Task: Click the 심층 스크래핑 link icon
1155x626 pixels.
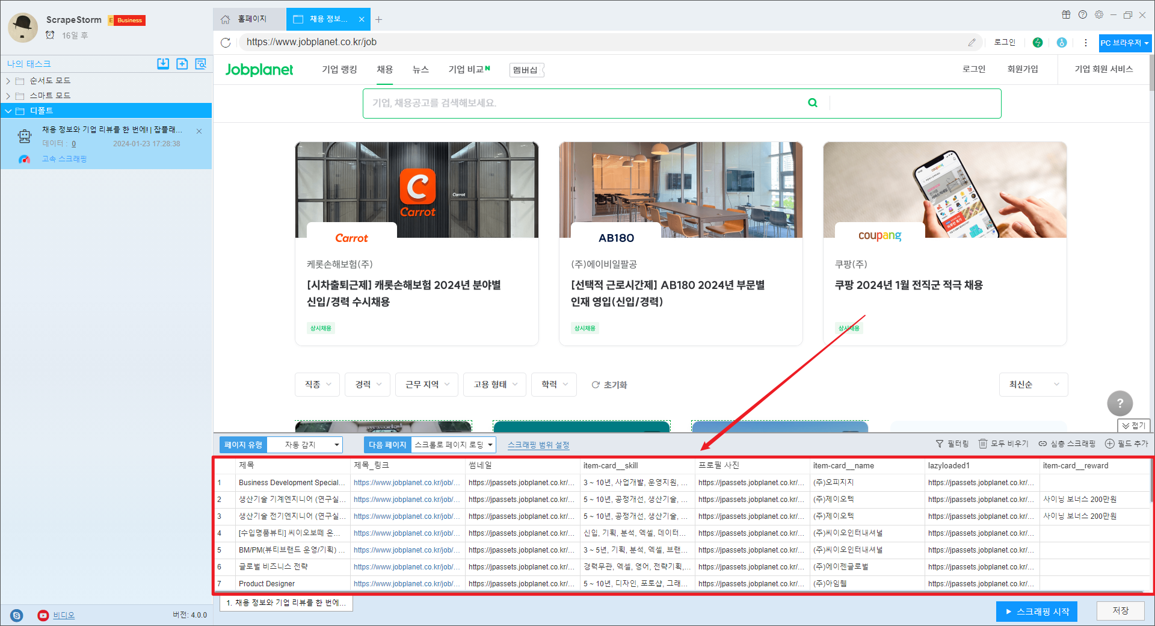Action: pos(1043,444)
